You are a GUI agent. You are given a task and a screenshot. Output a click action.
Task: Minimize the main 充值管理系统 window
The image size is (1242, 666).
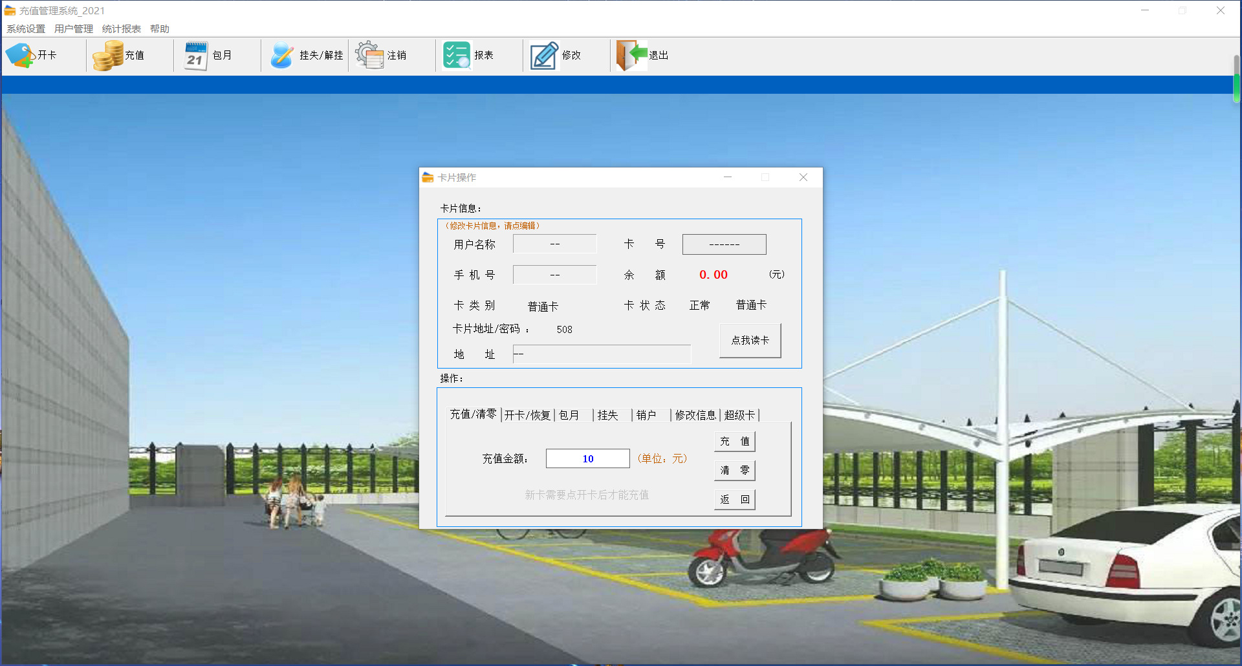pyautogui.click(x=1145, y=10)
